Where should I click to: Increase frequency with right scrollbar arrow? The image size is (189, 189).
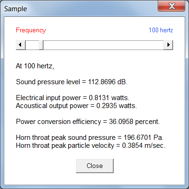tap(168, 45)
